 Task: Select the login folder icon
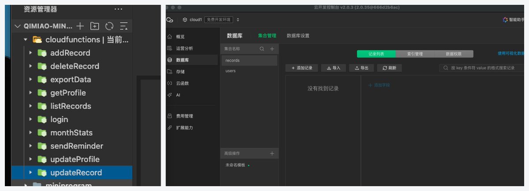[x=42, y=119]
